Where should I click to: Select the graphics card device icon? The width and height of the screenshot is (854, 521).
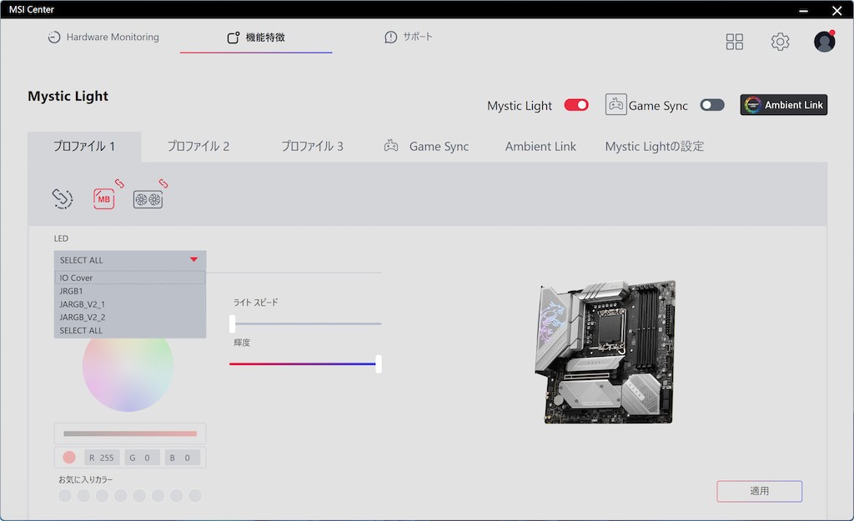(148, 199)
